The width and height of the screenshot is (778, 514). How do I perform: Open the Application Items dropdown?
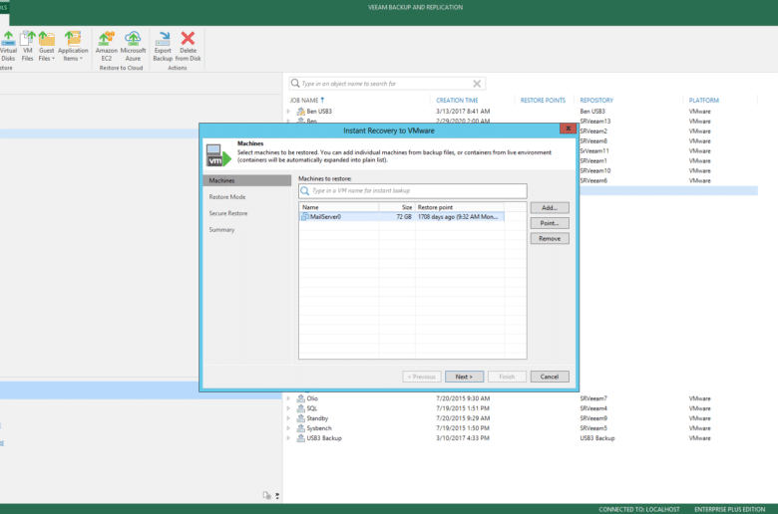[73, 46]
